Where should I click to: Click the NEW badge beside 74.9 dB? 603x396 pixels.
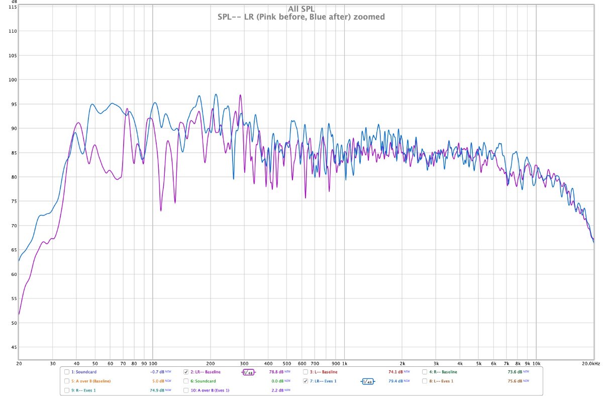tap(168, 390)
